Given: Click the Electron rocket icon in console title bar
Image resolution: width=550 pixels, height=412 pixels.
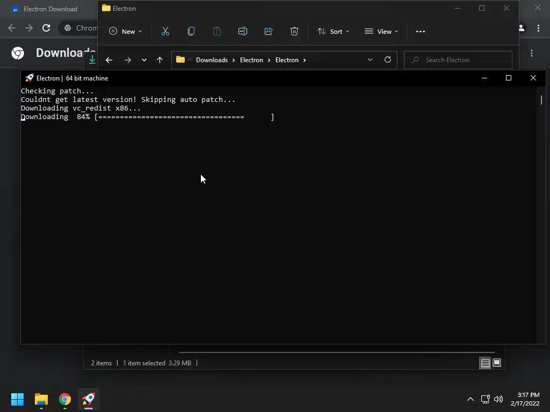Looking at the screenshot, I should [30, 78].
